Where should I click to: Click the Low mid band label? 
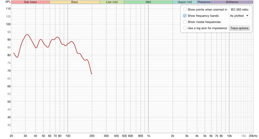pos(112,2)
